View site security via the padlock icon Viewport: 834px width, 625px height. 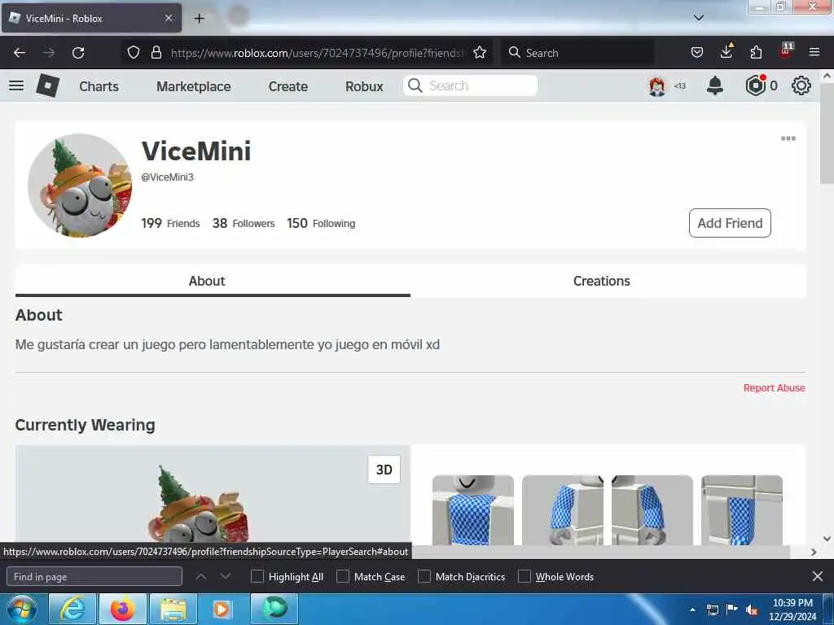tap(156, 52)
